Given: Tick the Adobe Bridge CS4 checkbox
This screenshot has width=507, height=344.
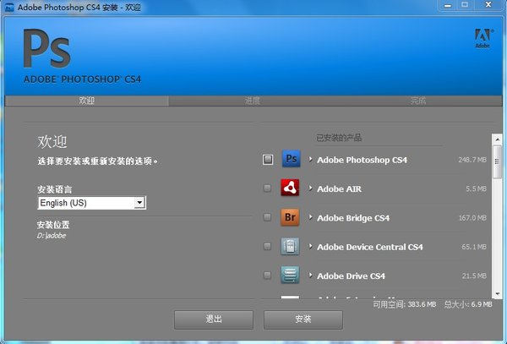Looking at the screenshot, I should coord(267,217).
